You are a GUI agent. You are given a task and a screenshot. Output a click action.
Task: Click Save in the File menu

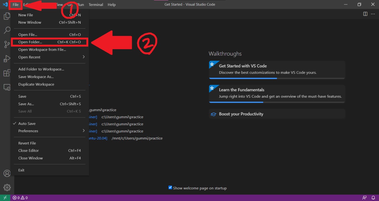(x=50, y=96)
